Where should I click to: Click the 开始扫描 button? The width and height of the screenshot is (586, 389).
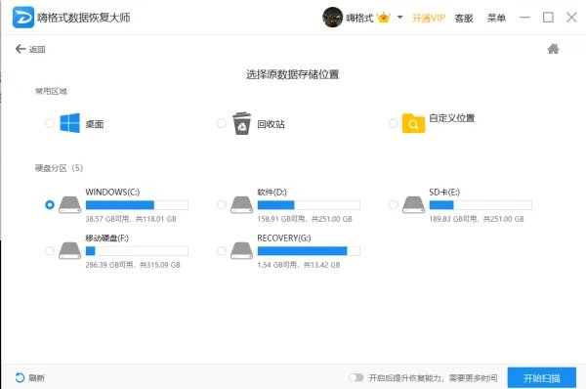pyautogui.click(x=542, y=378)
